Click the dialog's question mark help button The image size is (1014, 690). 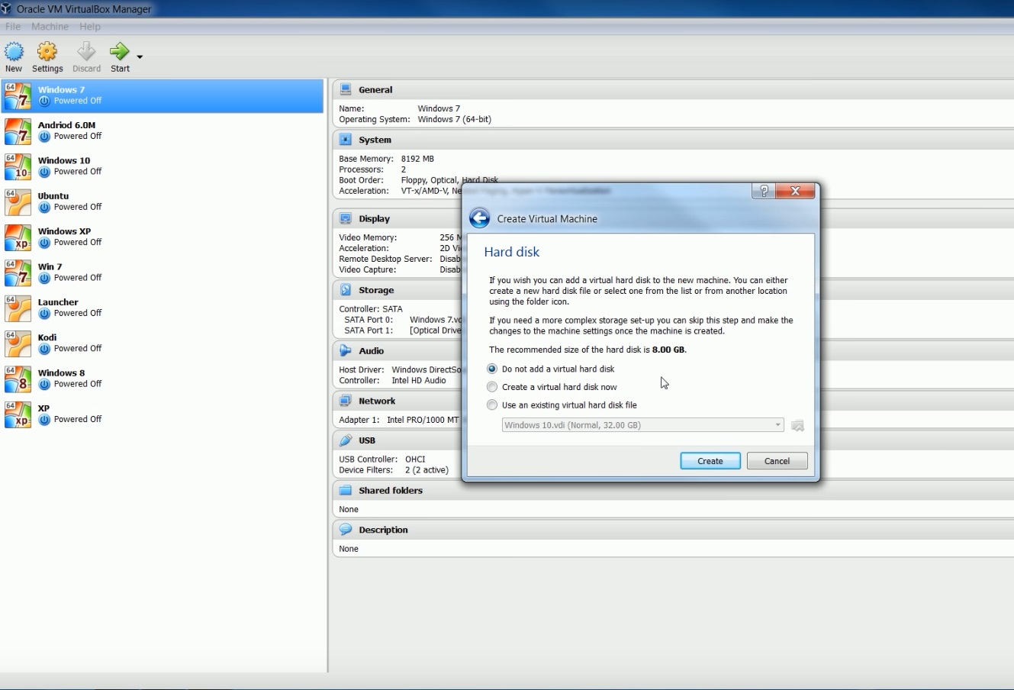coord(764,191)
